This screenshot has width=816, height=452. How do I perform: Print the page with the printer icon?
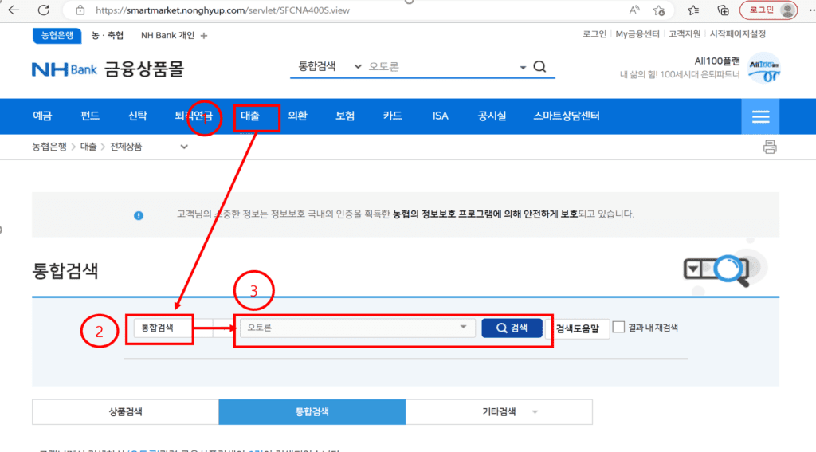tap(770, 147)
